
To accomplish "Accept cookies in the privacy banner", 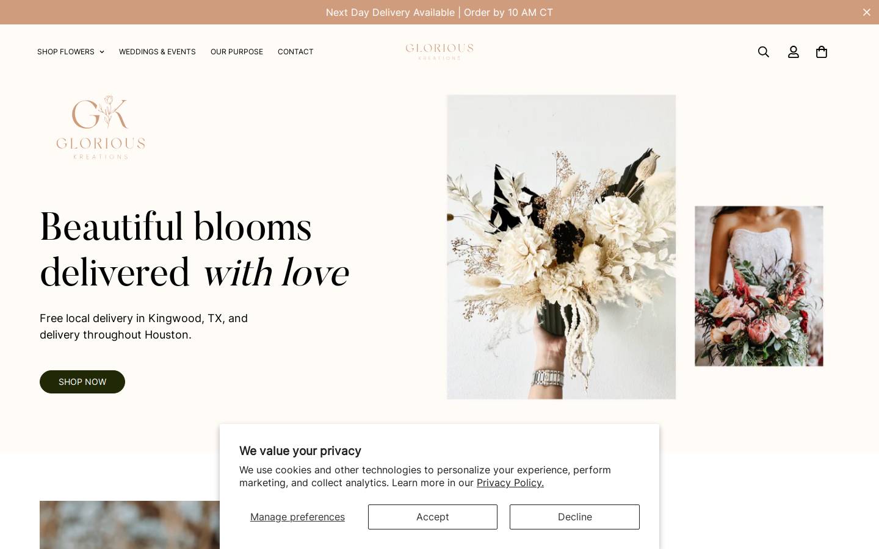I will tap(433, 517).
